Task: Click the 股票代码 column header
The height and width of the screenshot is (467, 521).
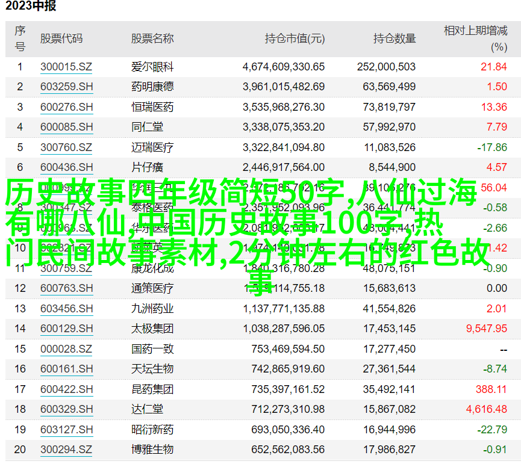Action: [61, 39]
